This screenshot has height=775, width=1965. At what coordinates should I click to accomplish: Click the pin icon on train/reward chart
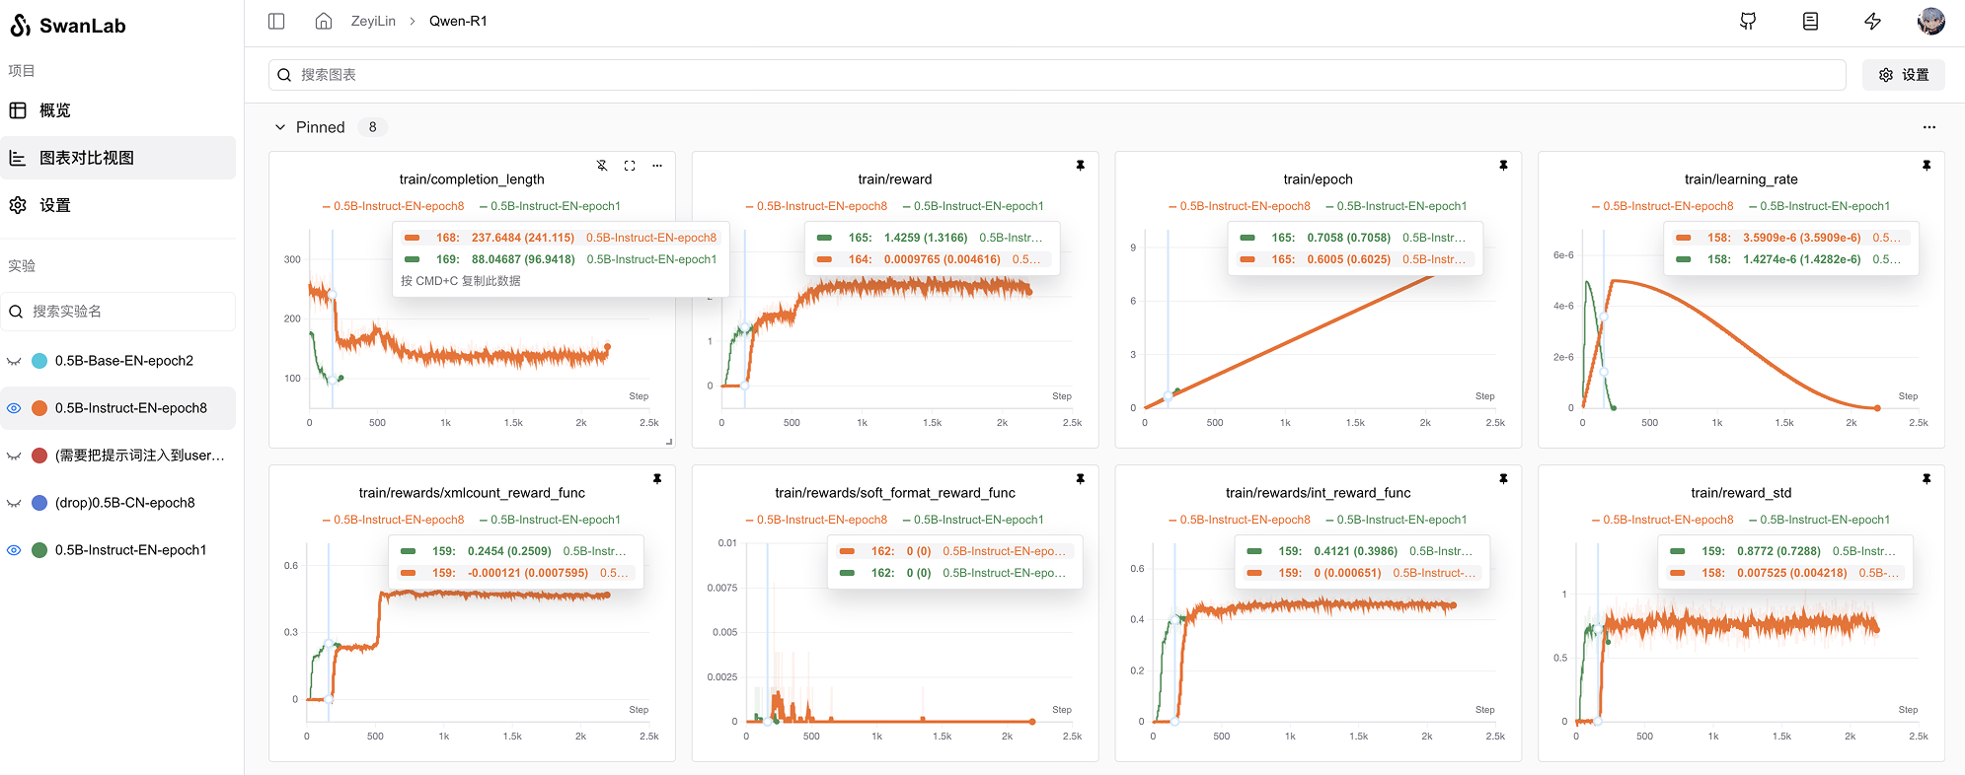click(1080, 166)
